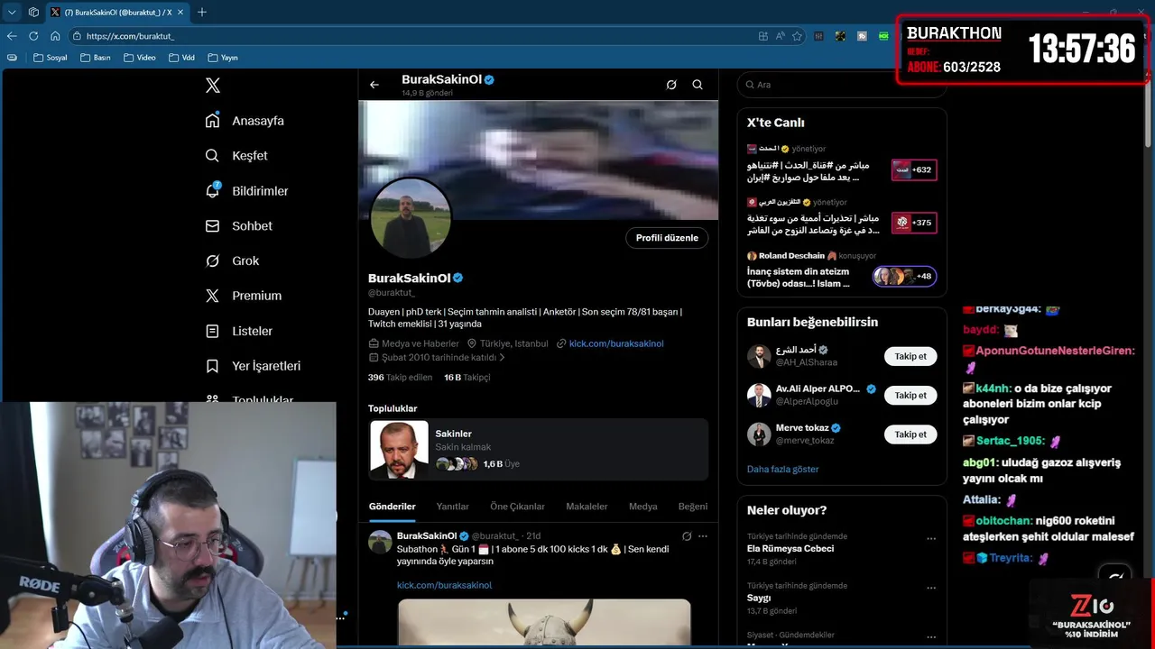Open the profile avatar picture
Image resolution: width=1155 pixels, height=649 pixels.
point(411,218)
